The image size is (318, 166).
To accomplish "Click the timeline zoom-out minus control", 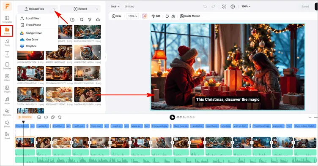I will [x=310, y=117].
